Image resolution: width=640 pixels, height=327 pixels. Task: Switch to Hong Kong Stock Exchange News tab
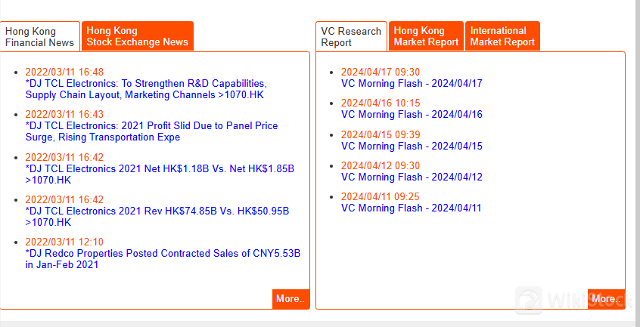(x=137, y=36)
